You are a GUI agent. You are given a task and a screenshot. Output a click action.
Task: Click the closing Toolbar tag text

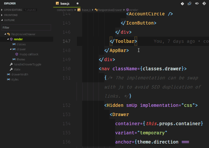[123, 41]
